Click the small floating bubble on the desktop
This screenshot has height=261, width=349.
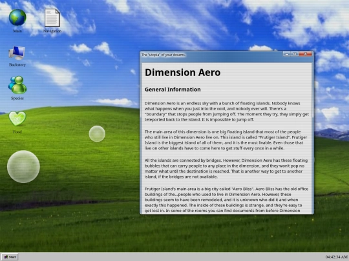point(97,134)
